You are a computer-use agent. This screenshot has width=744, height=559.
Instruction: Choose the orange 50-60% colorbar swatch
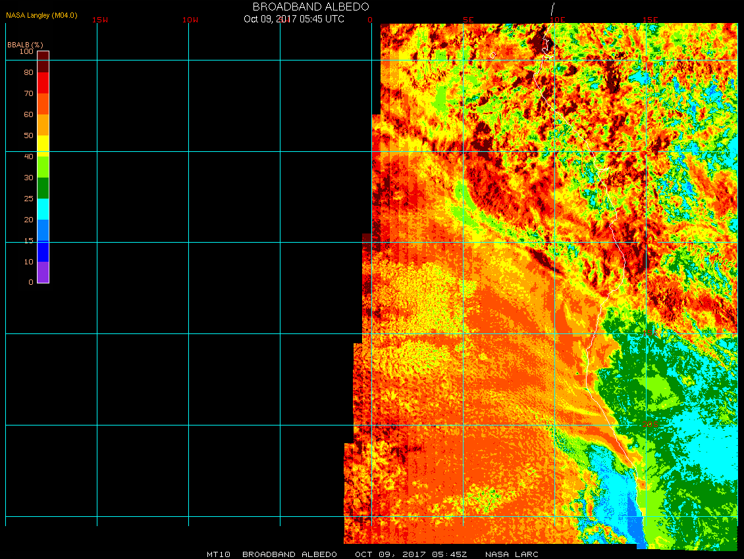(x=43, y=124)
